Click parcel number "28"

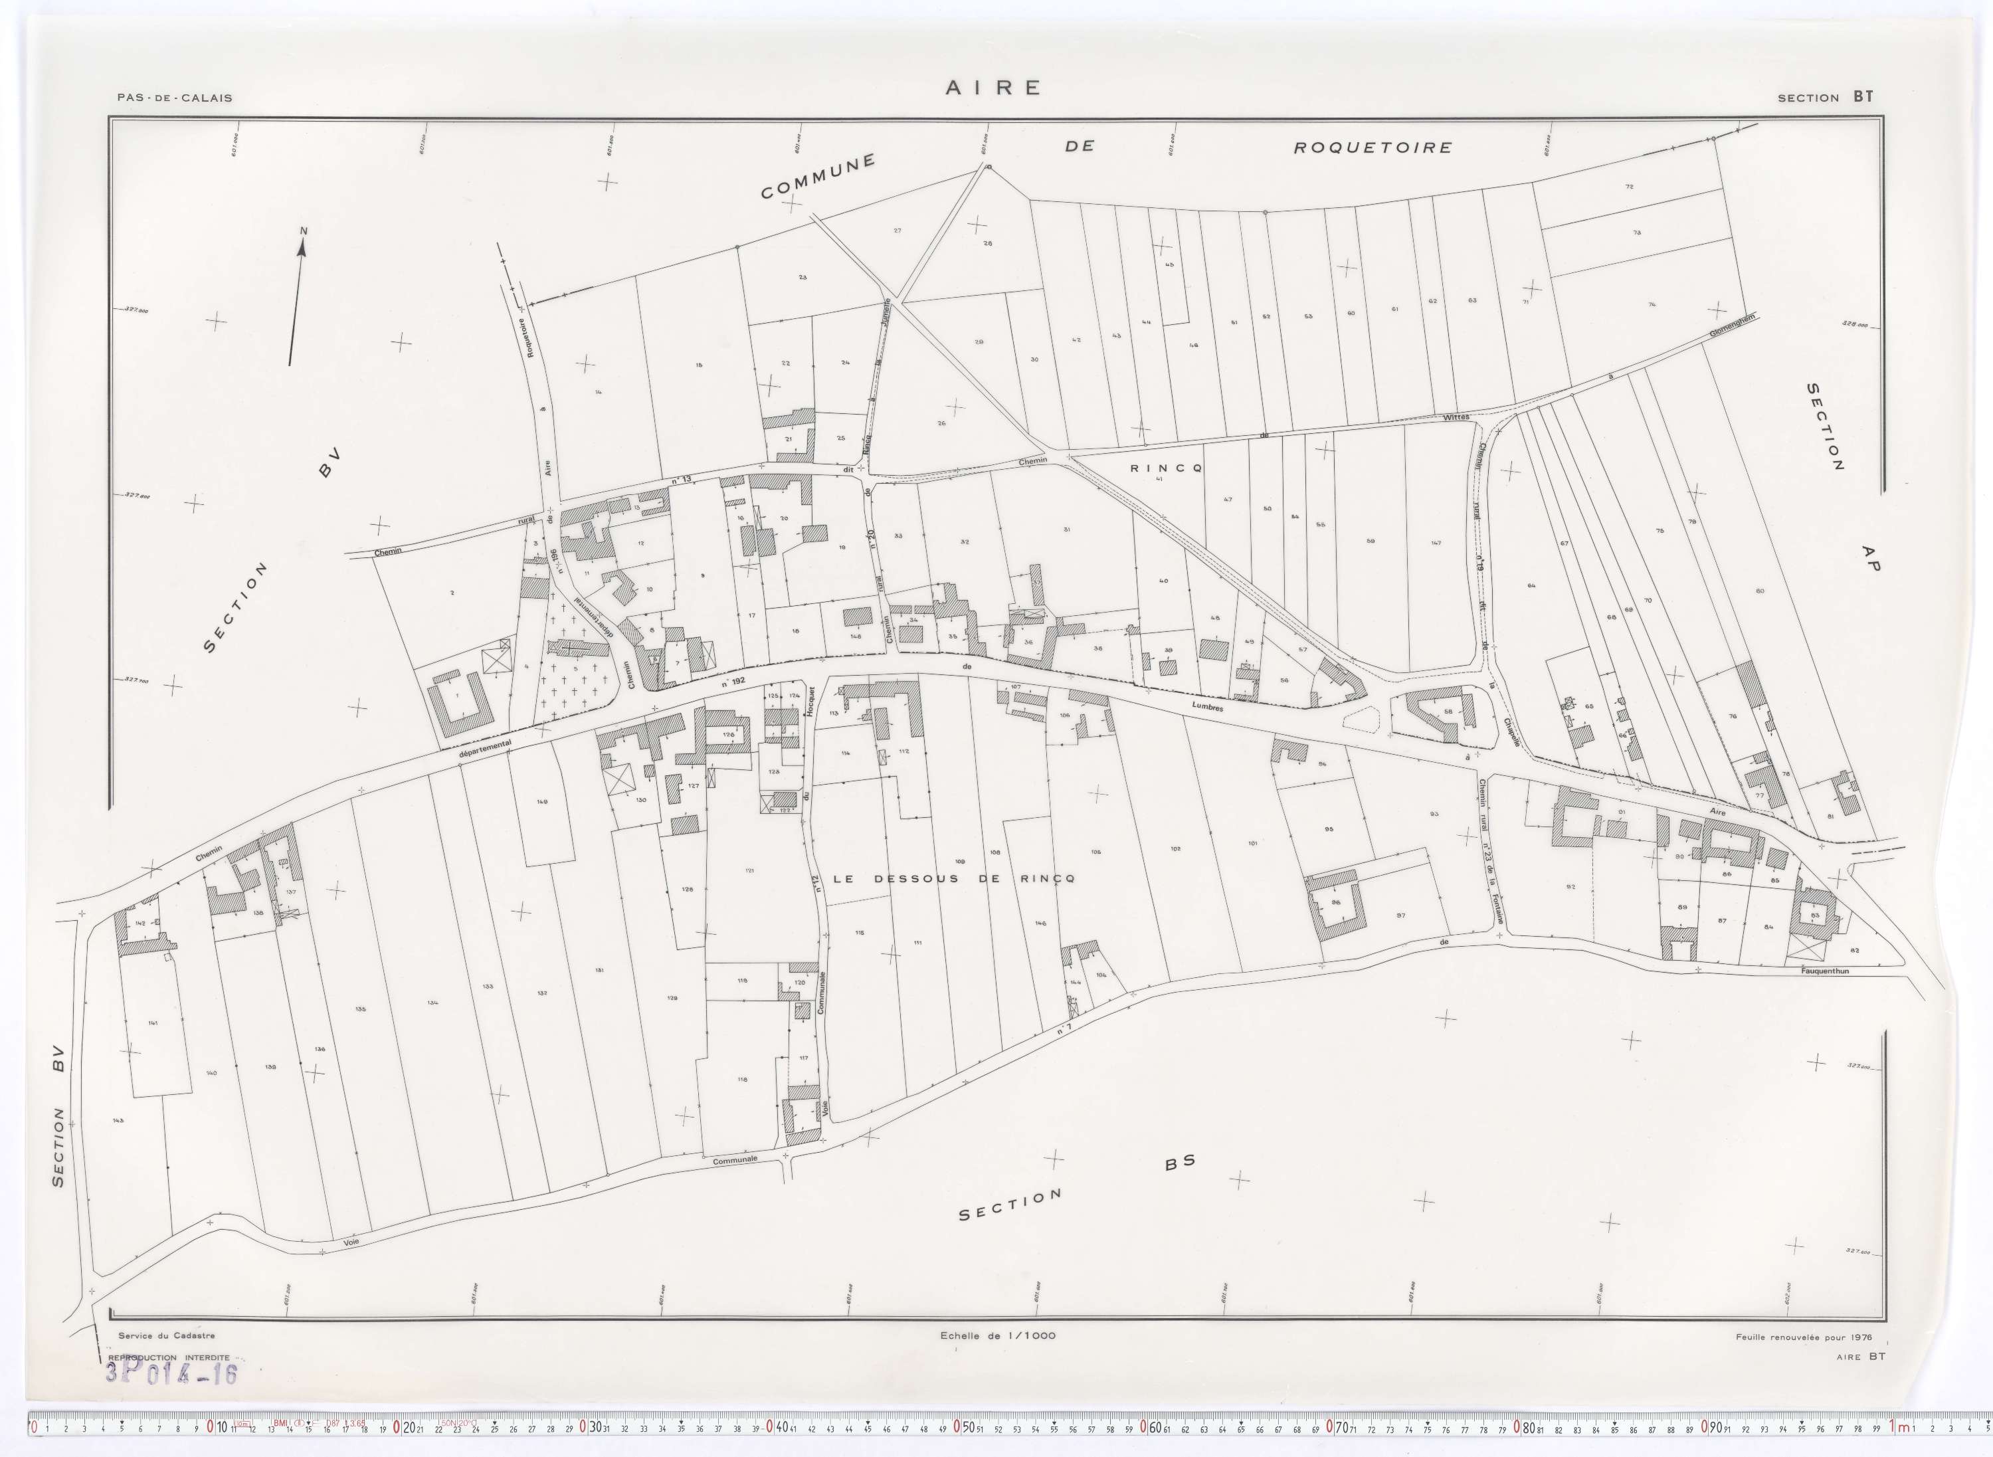(x=988, y=243)
